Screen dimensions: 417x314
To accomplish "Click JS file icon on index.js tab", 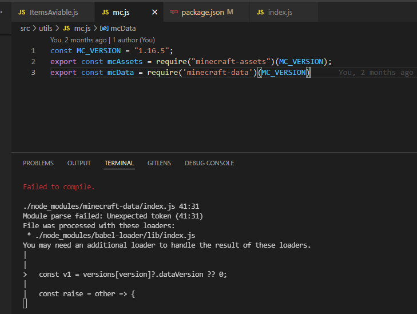I will coord(260,12).
